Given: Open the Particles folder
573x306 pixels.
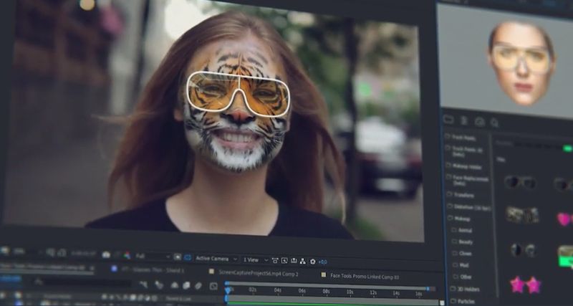Looking at the screenshot, I should (x=463, y=301).
